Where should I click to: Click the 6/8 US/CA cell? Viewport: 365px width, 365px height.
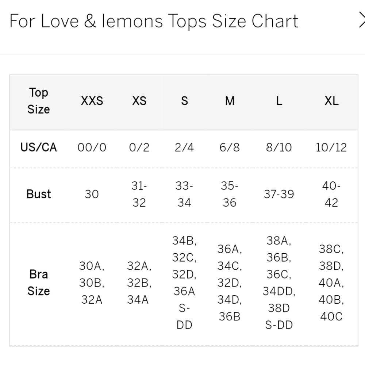(x=230, y=147)
